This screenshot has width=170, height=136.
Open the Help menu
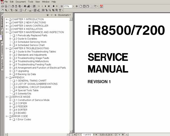click(x=54, y=2)
